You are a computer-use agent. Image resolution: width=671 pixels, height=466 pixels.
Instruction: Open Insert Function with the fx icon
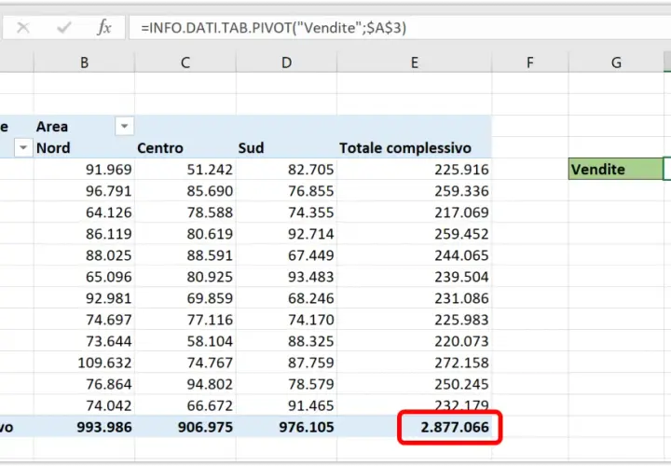tap(104, 28)
